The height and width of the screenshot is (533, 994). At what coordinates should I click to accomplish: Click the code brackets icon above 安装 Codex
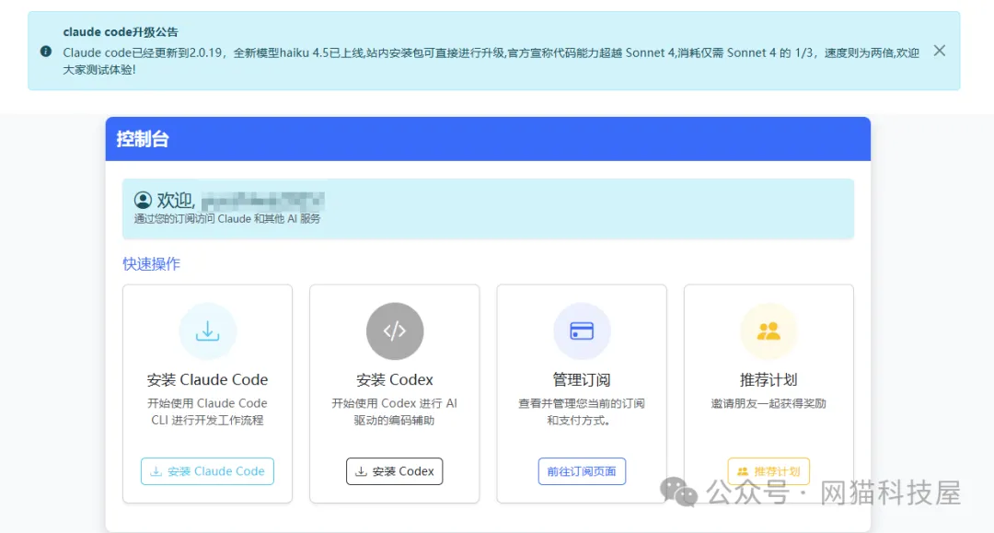tap(394, 331)
